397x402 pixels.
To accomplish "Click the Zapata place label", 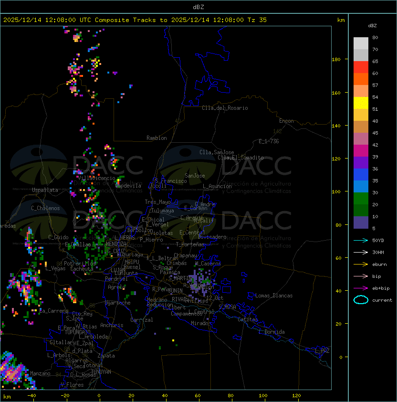I will coord(106,356).
